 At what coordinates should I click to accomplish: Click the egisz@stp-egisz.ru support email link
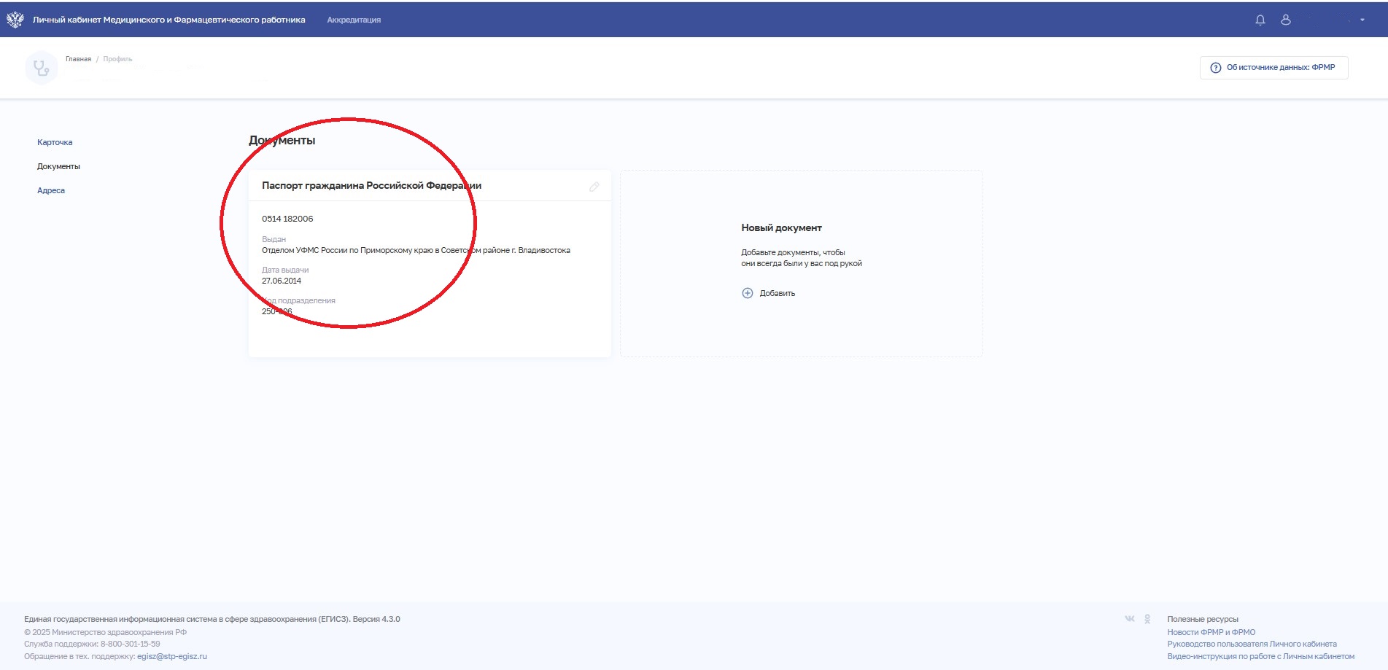click(x=172, y=656)
